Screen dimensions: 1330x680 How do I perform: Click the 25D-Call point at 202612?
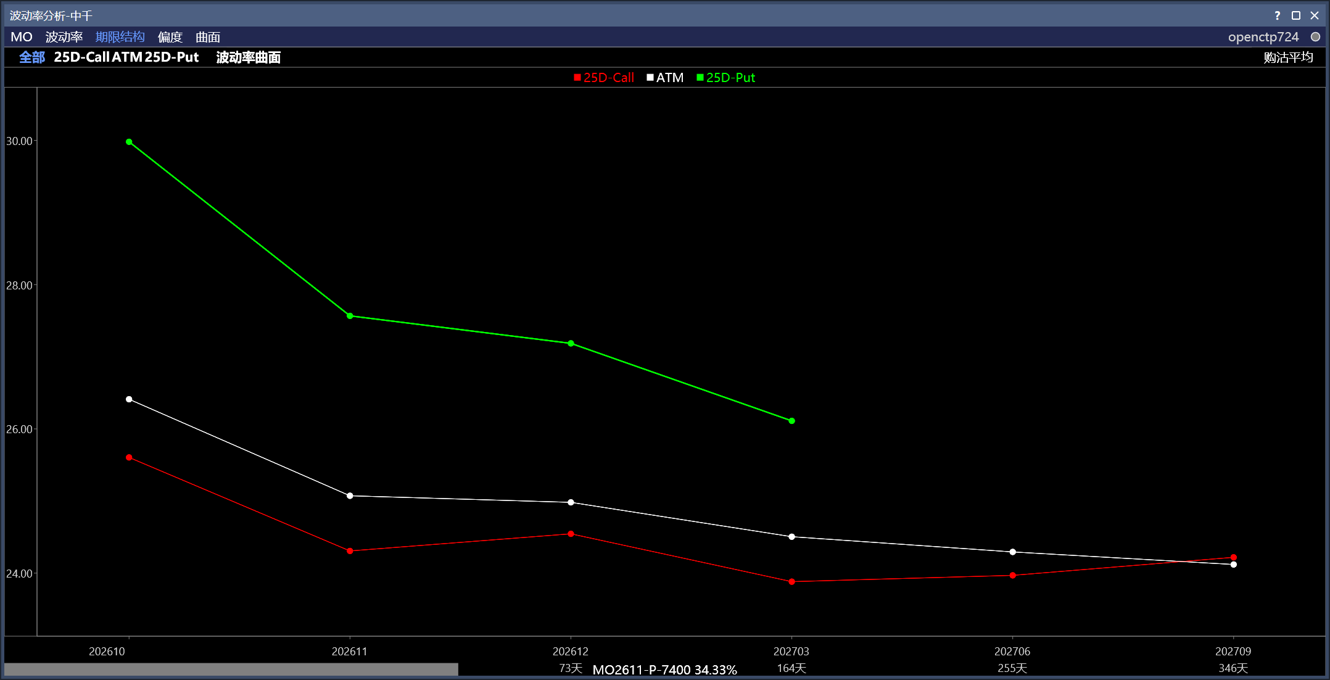pyautogui.click(x=571, y=534)
